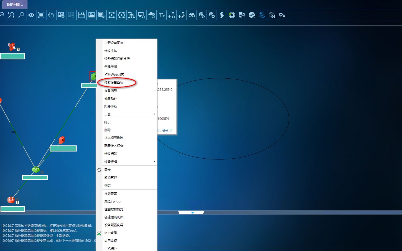Click the export picture icon

point(91,15)
